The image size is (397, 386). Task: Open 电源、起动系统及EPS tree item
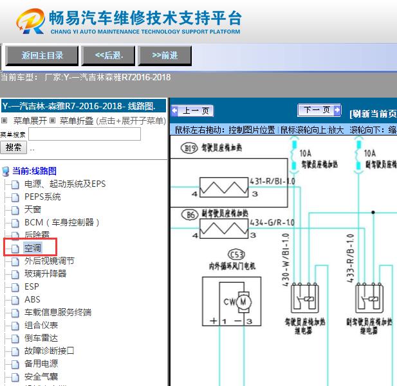click(65, 184)
